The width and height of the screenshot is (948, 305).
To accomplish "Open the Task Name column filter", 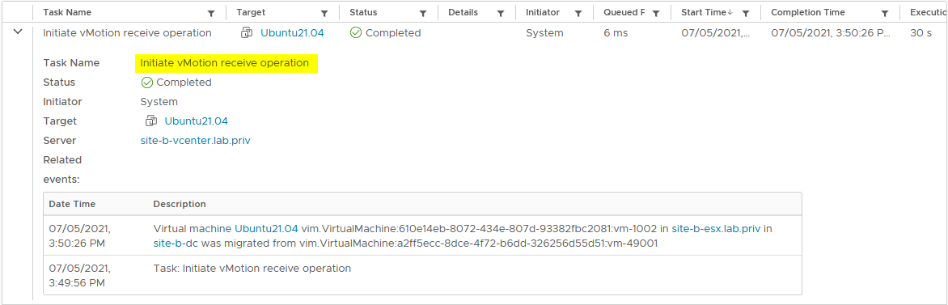I will point(211,13).
